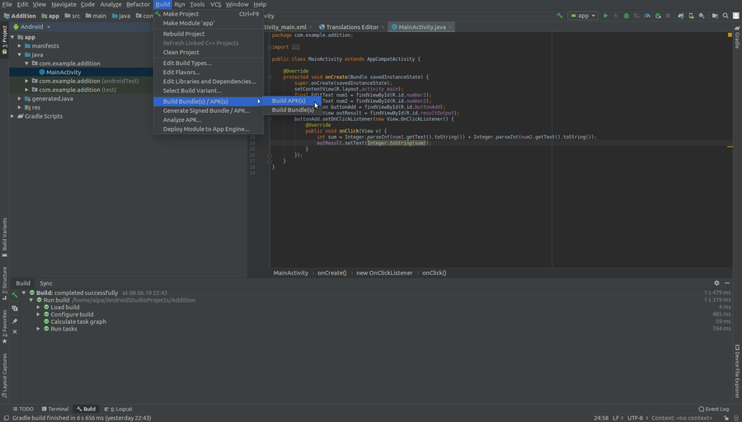Click the Make Project hammer in toolbar
Screen dimensions: 742x422
tap(561, 16)
